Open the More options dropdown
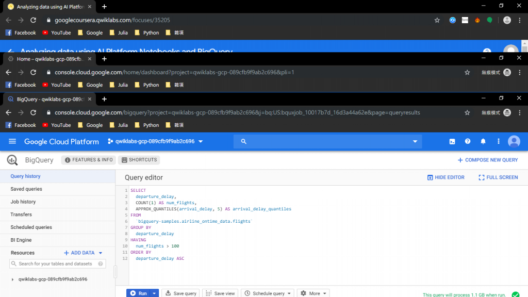Image resolution: width=528 pixels, height=297 pixels. point(313,293)
